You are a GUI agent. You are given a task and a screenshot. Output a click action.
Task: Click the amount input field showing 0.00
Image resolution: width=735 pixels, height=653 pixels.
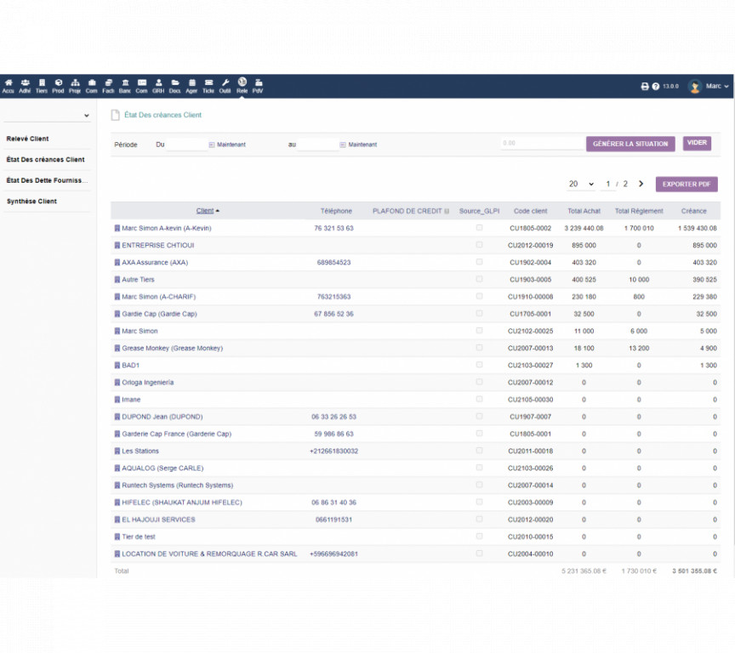tap(540, 144)
